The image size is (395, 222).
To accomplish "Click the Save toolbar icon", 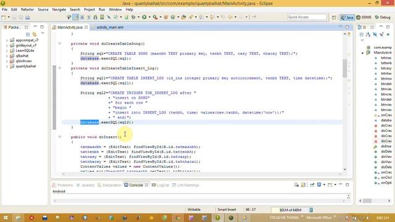I will (x=14, y=17).
